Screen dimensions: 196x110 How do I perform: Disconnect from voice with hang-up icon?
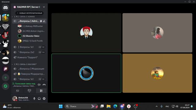click(x=44, y=85)
